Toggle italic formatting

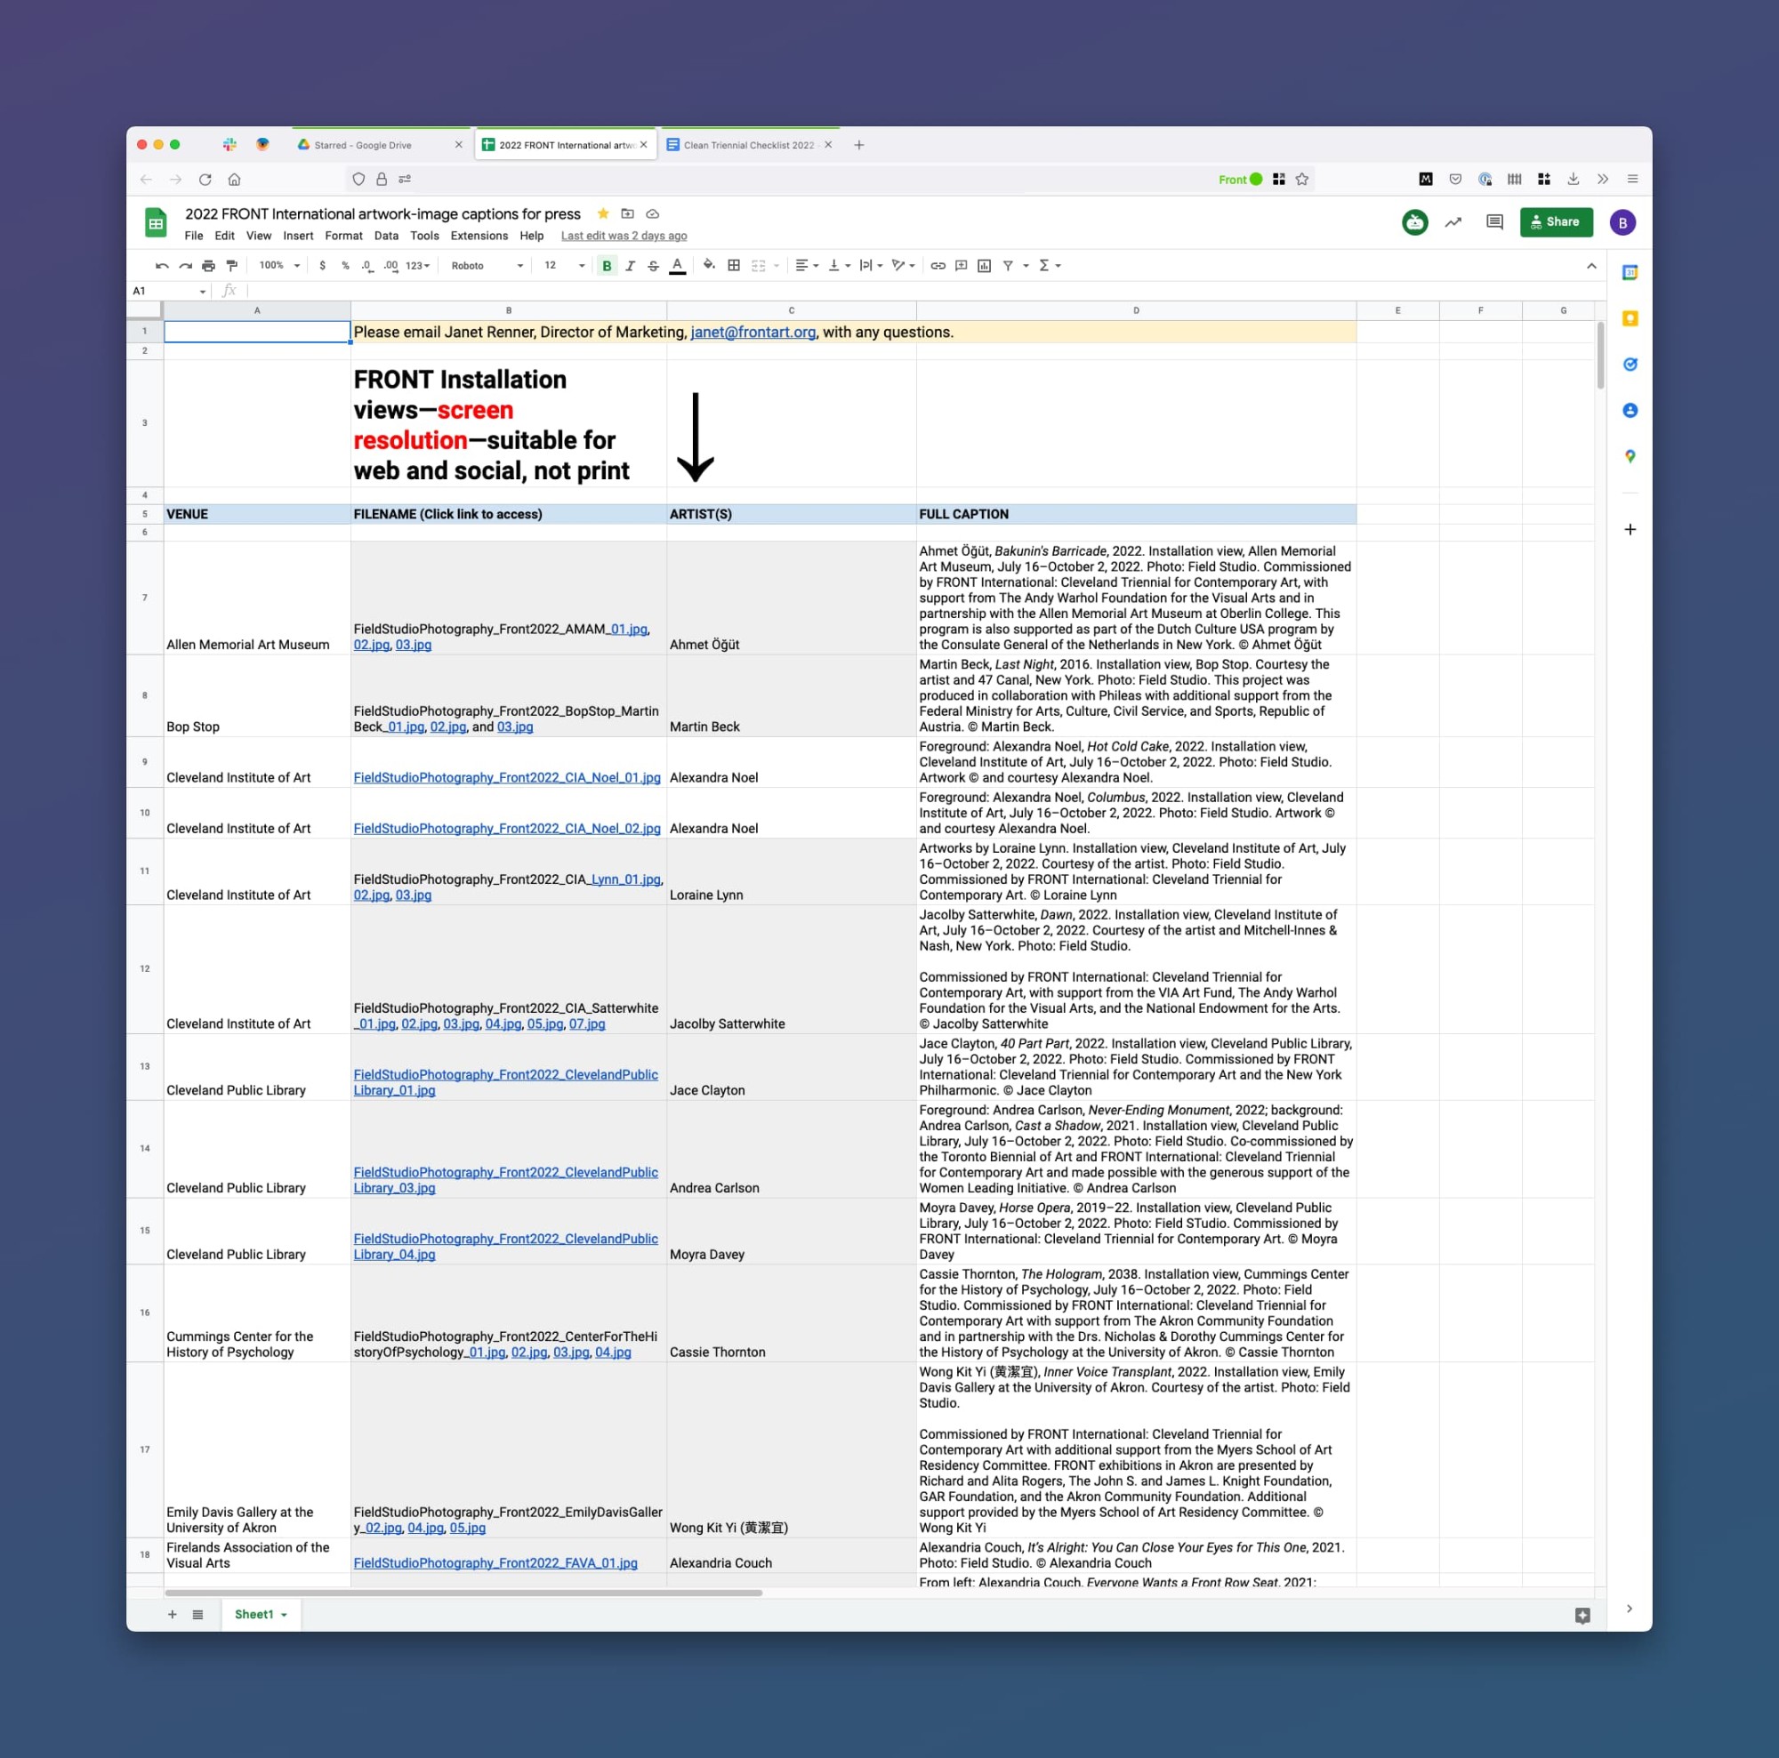(630, 266)
